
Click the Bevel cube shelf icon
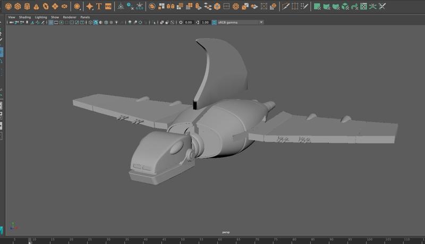[x=217, y=6]
